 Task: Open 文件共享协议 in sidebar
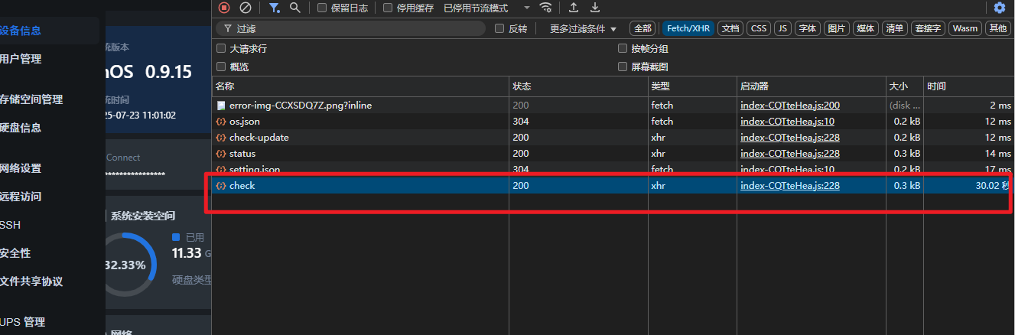(x=31, y=281)
